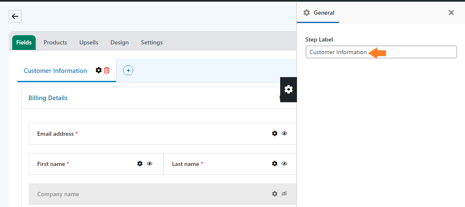The height and width of the screenshot is (207, 465).
Task: Switch to the Products tab
Action: tap(55, 43)
